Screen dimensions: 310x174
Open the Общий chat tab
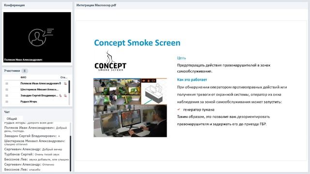point(12,119)
